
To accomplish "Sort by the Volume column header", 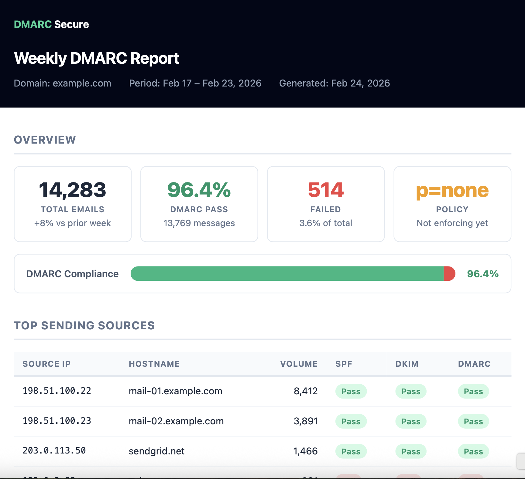I will (299, 364).
